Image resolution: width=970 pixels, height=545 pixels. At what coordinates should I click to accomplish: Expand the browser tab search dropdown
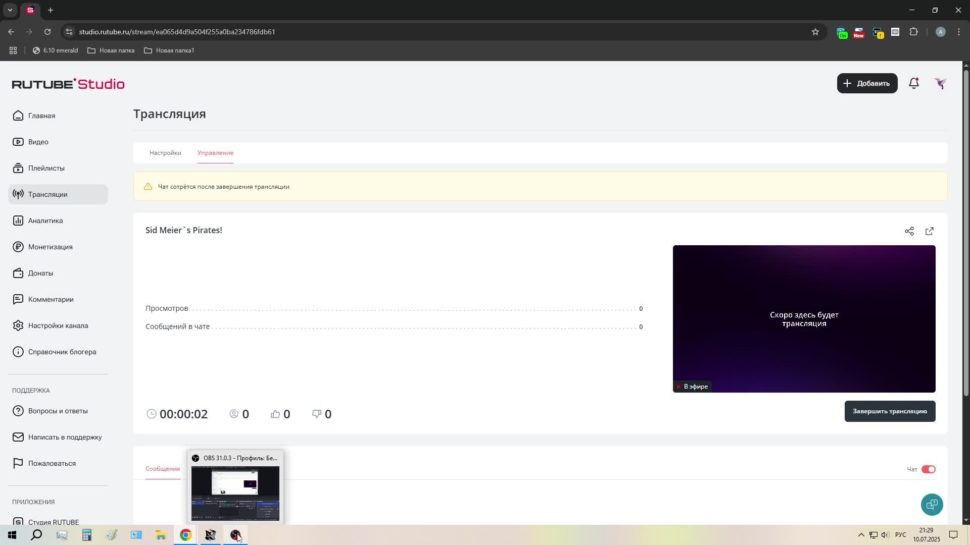tap(10, 10)
